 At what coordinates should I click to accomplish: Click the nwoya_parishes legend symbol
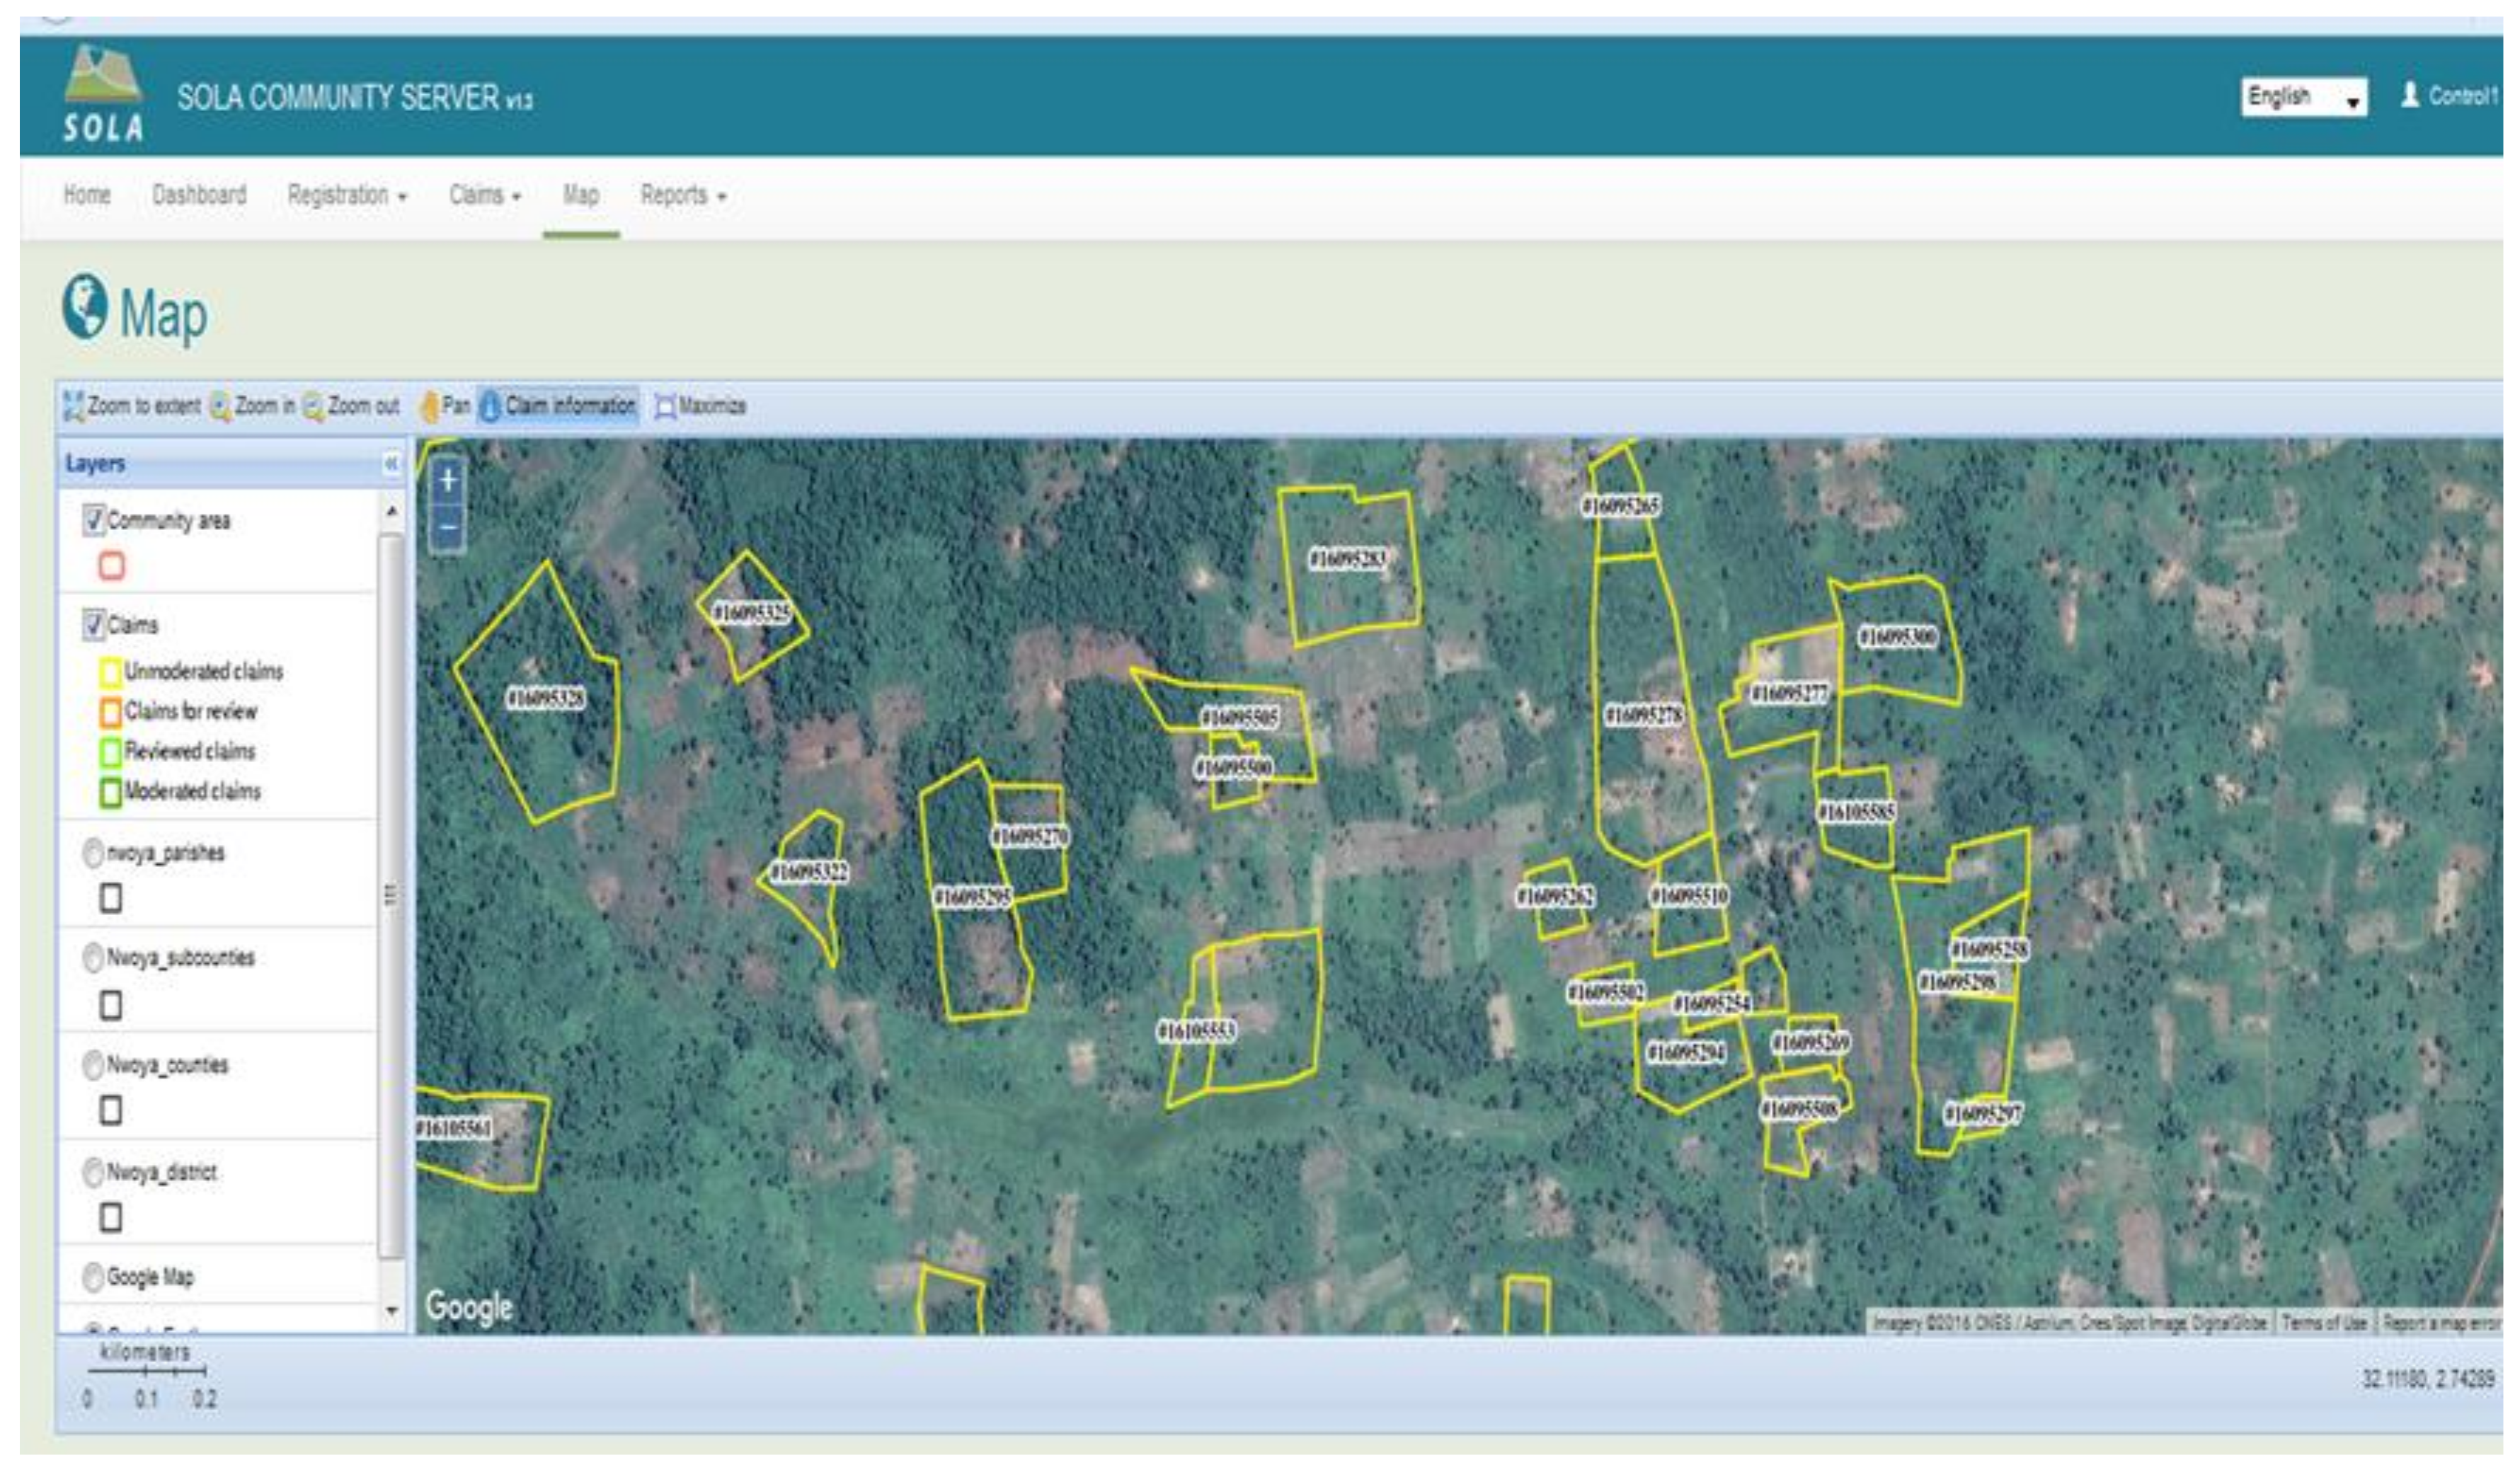point(111,898)
